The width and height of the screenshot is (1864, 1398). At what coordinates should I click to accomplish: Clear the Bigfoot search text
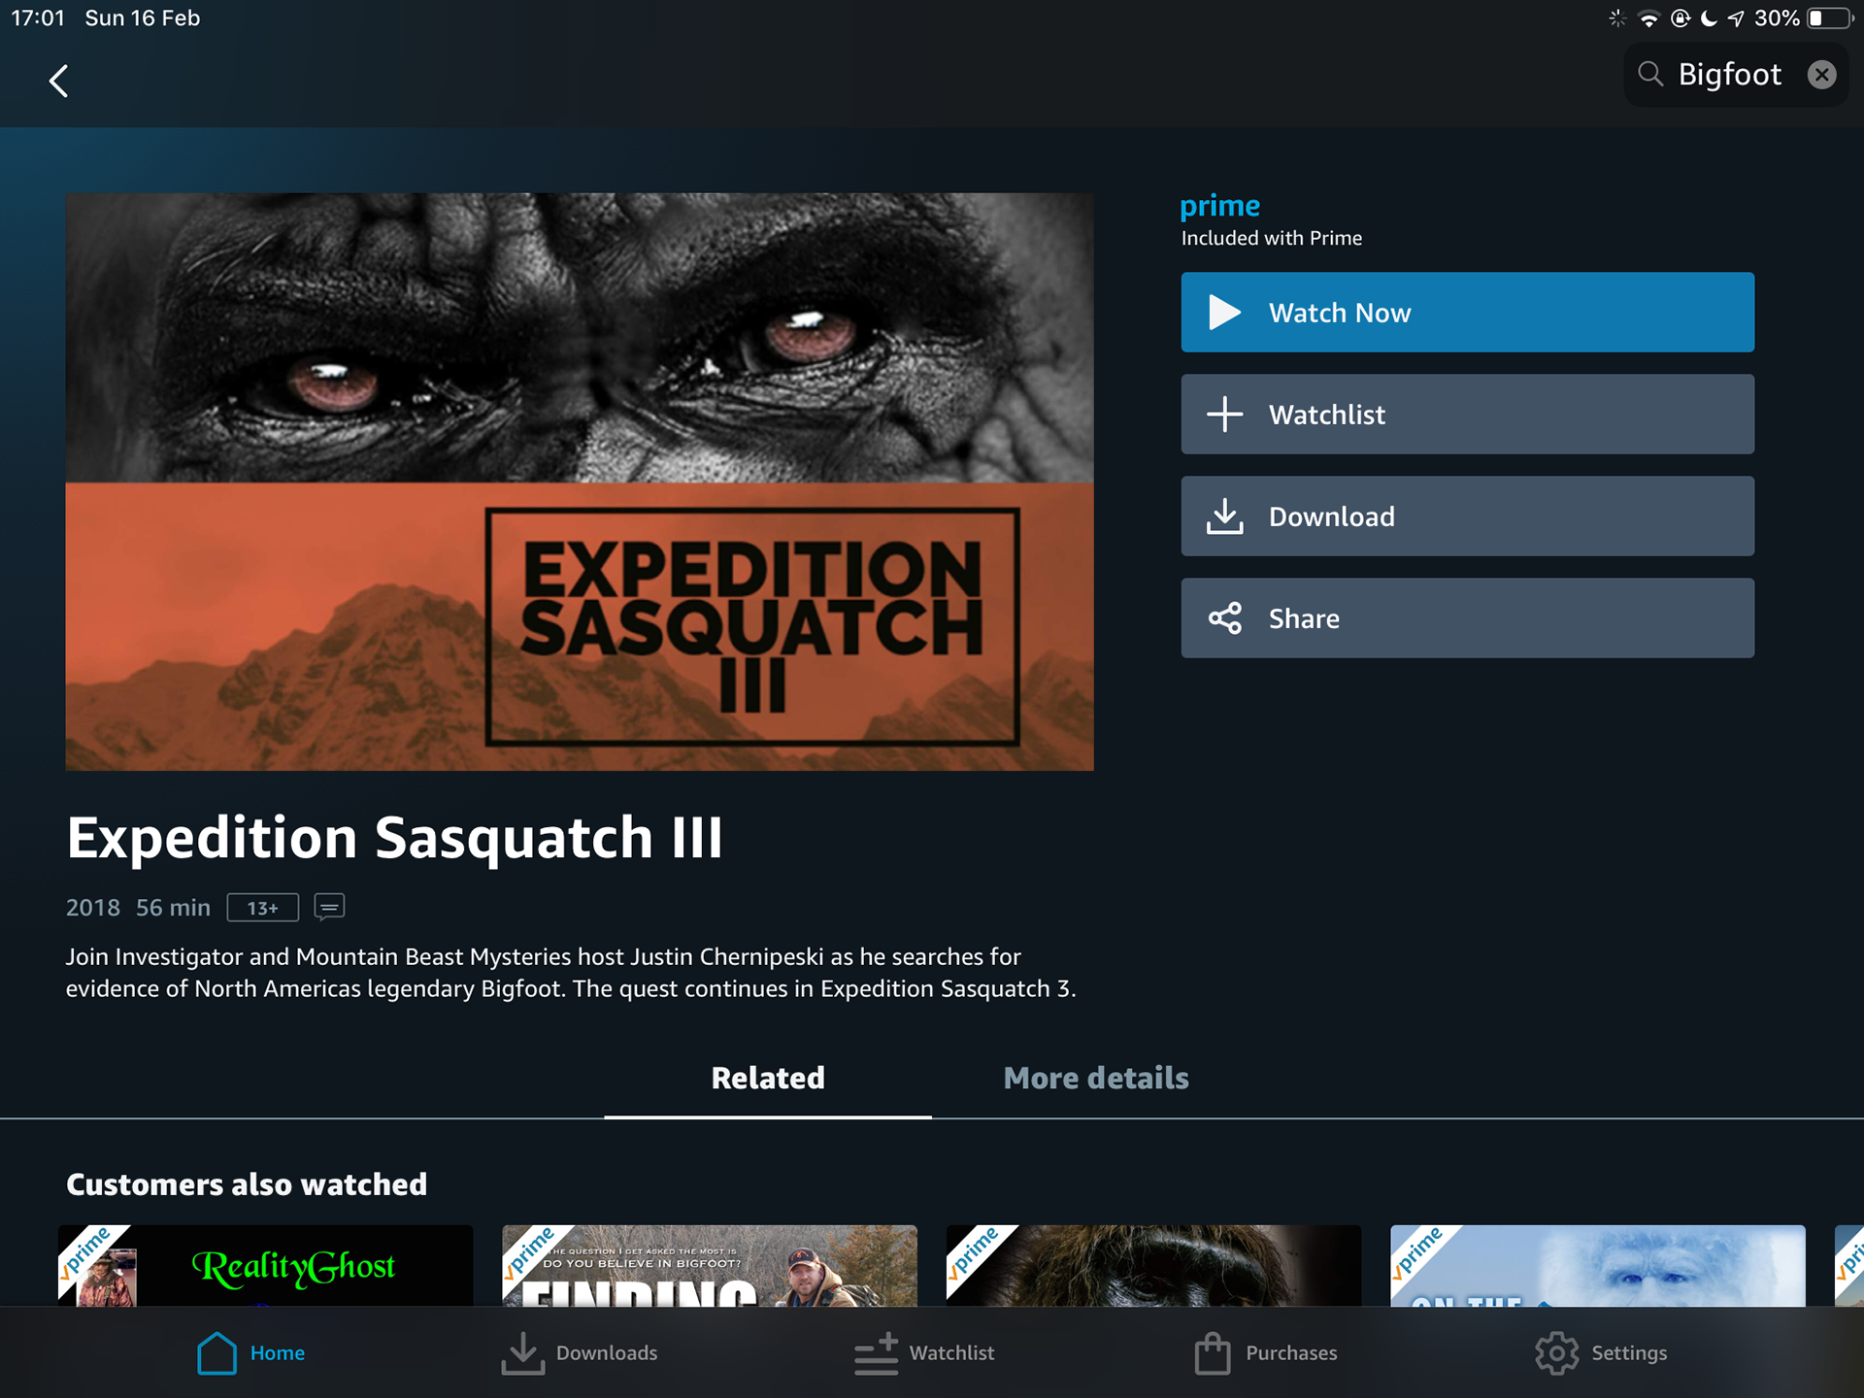coord(1821,75)
